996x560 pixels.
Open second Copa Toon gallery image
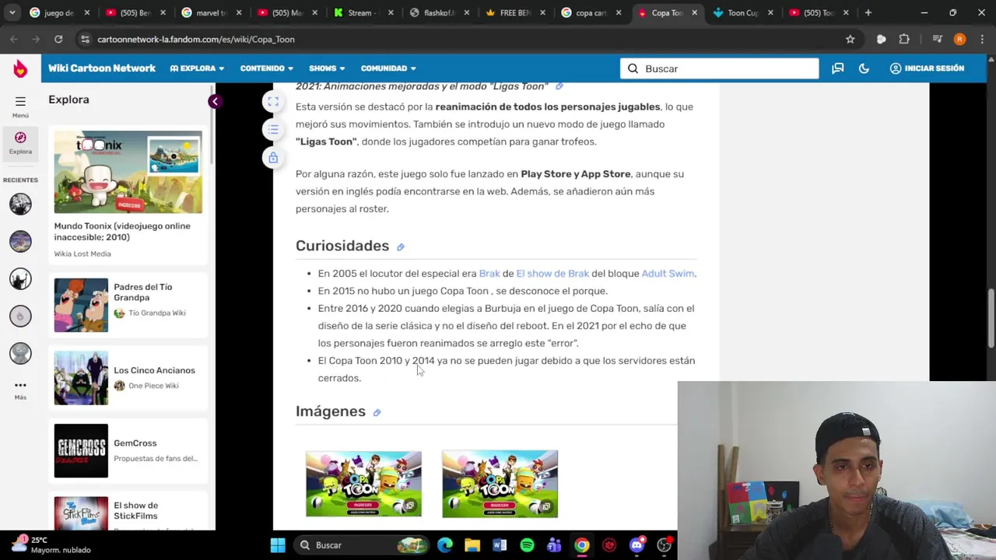pyautogui.click(x=500, y=484)
